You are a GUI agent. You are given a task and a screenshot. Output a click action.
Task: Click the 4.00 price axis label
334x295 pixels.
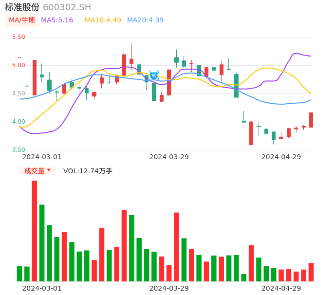19,122
